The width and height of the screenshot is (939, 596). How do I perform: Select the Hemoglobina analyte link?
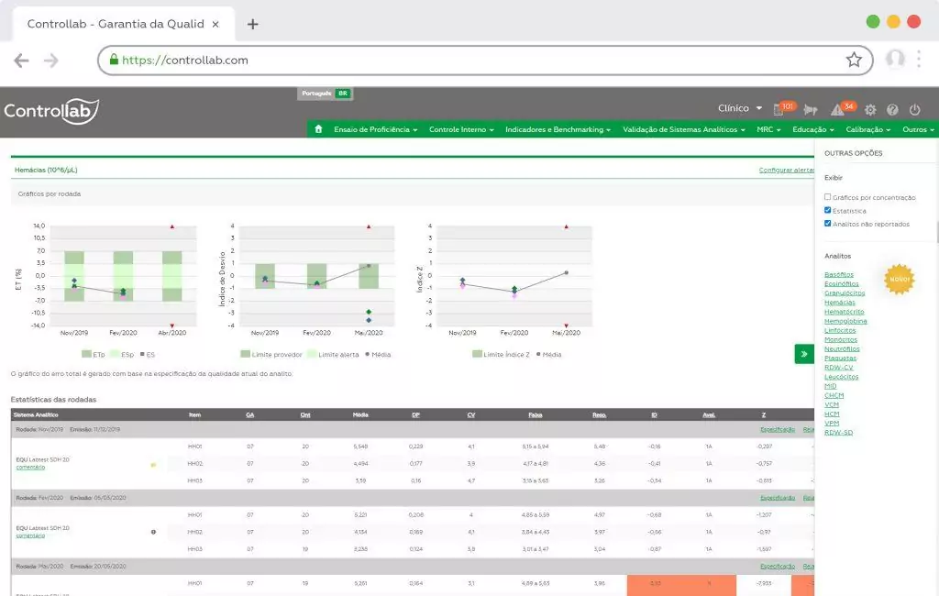845,321
